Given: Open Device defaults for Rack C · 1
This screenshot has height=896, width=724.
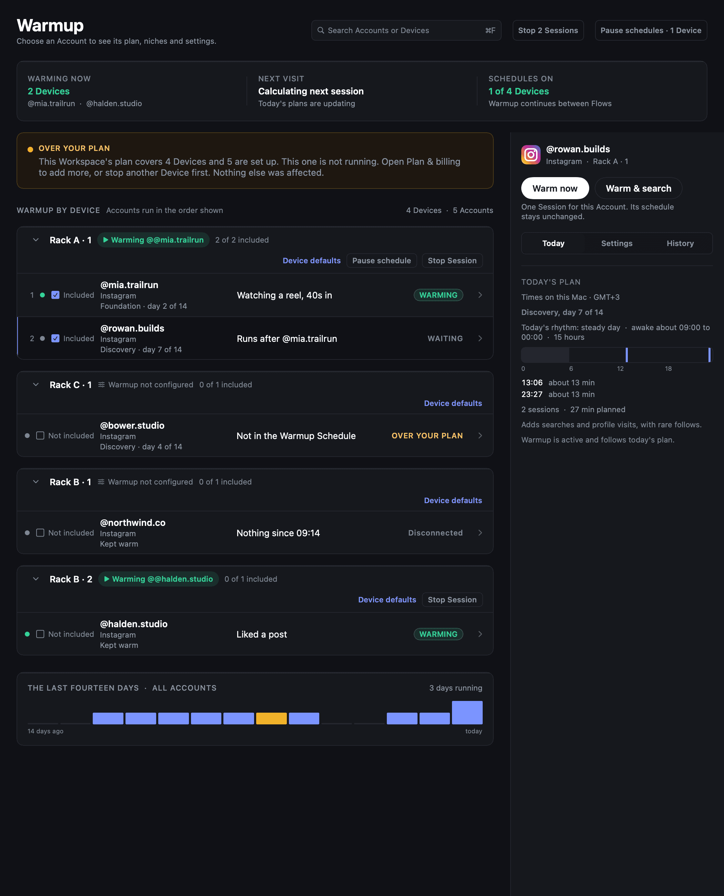Looking at the screenshot, I should tap(452, 403).
